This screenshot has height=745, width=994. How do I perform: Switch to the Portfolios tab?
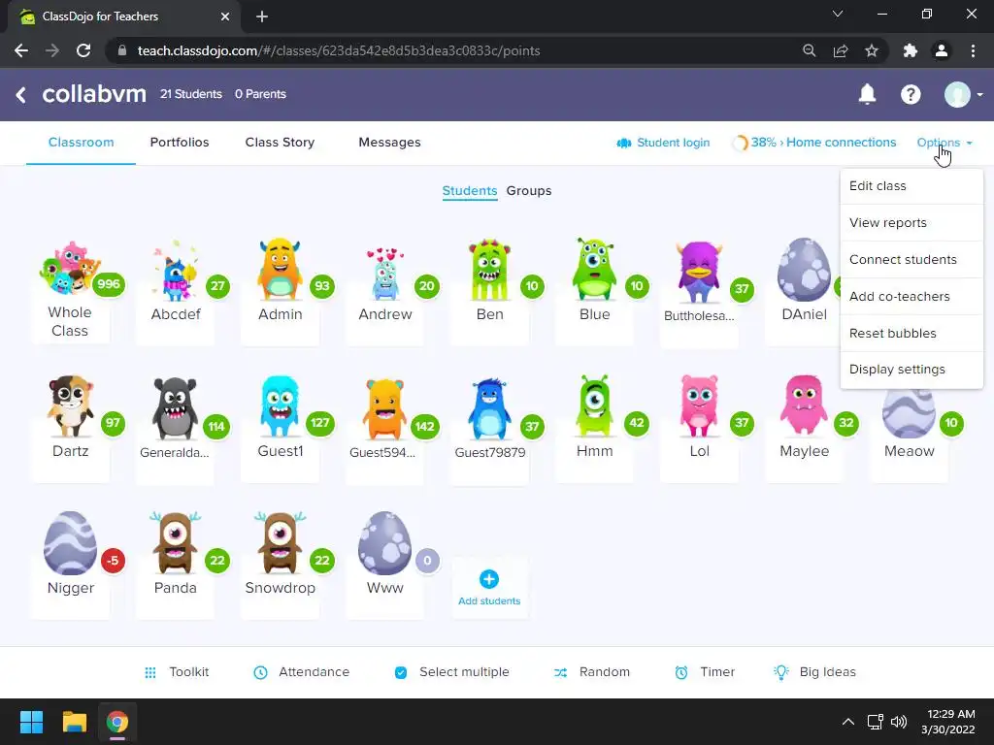pyautogui.click(x=180, y=143)
